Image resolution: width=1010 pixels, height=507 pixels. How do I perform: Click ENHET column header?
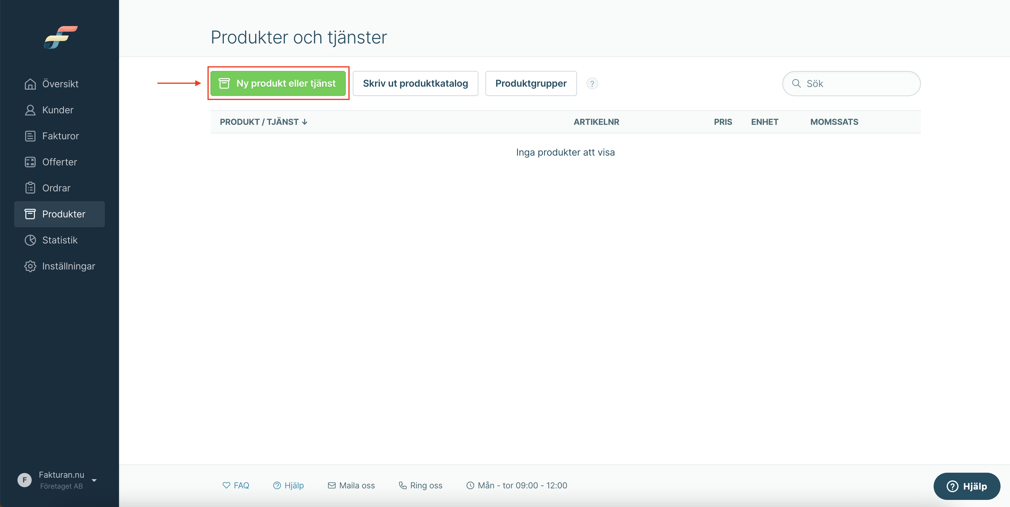765,122
